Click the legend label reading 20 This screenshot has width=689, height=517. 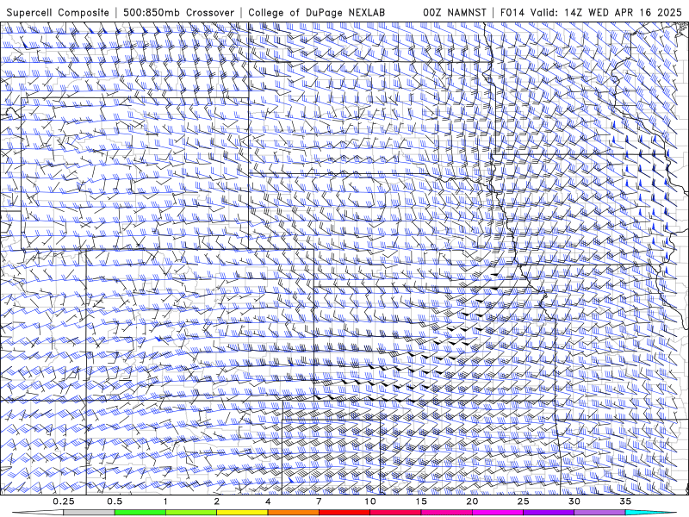[472, 501]
